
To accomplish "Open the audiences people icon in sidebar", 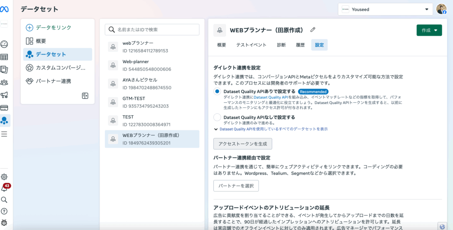I will click(4, 82).
